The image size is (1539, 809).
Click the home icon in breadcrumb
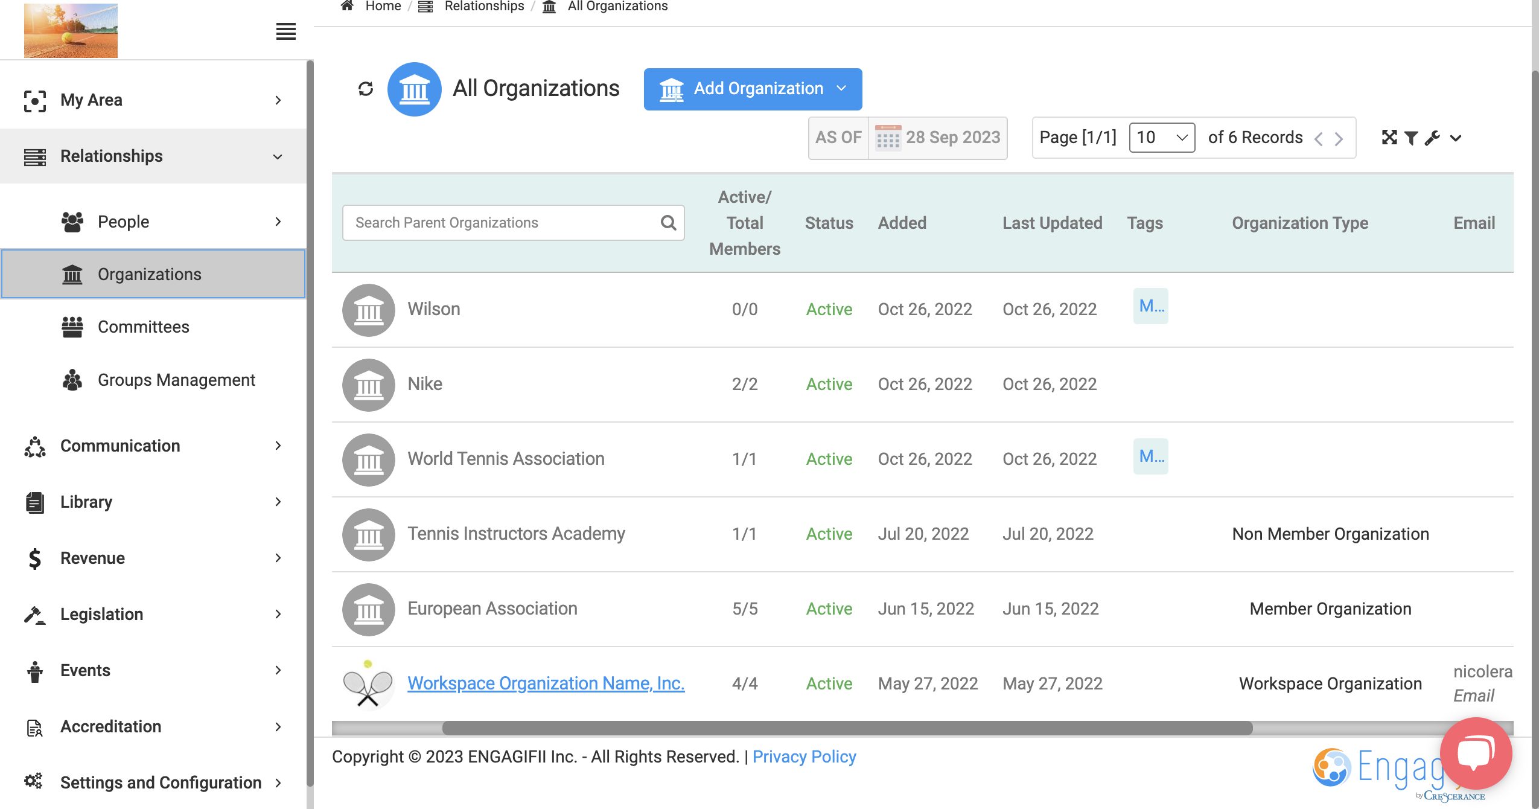(x=347, y=6)
